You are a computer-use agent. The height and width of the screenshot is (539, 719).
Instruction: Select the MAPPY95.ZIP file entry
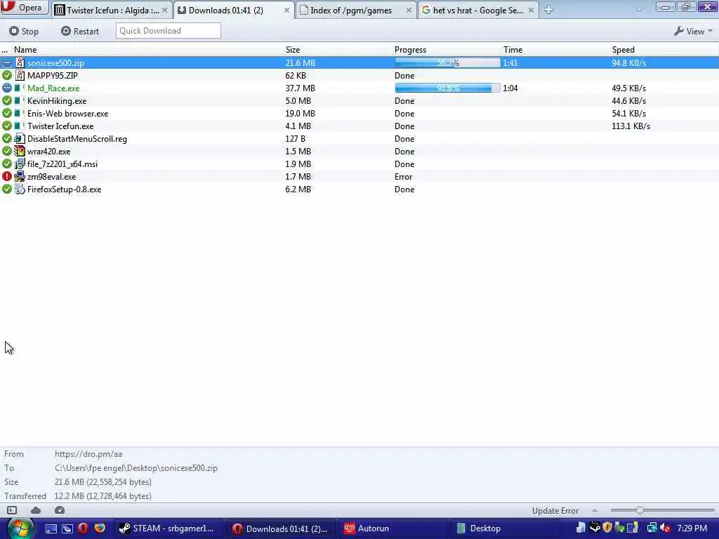[359, 76]
